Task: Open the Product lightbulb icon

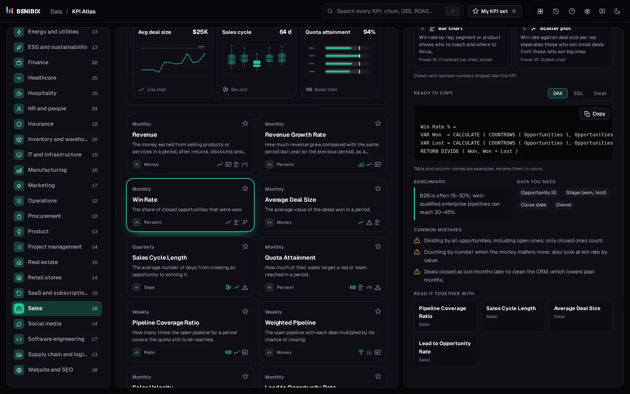Action: click(x=19, y=232)
